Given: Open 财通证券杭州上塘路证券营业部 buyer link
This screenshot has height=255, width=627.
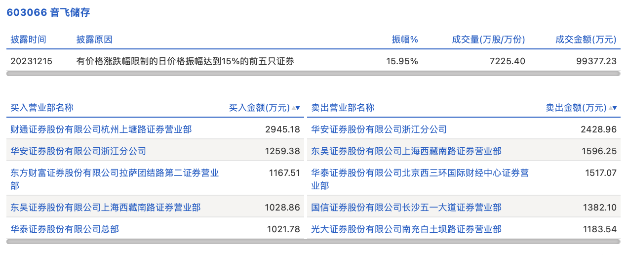Looking at the screenshot, I should (101, 129).
